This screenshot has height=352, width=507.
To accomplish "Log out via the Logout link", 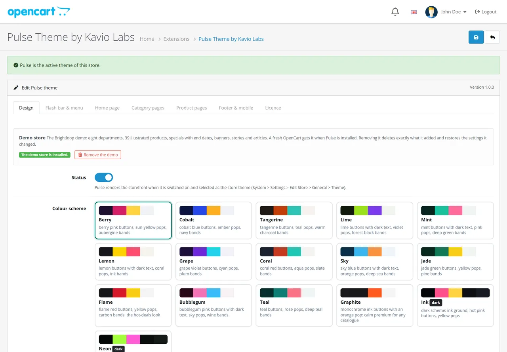I will click(486, 12).
